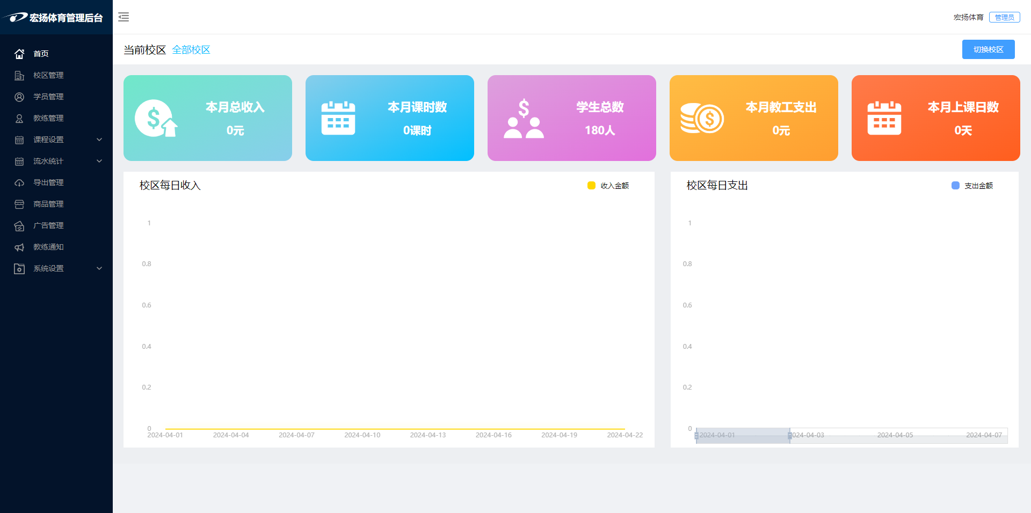This screenshot has width=1031, height=513.
Task: Open the 商品管理 menu item
Action: point(56,204)
